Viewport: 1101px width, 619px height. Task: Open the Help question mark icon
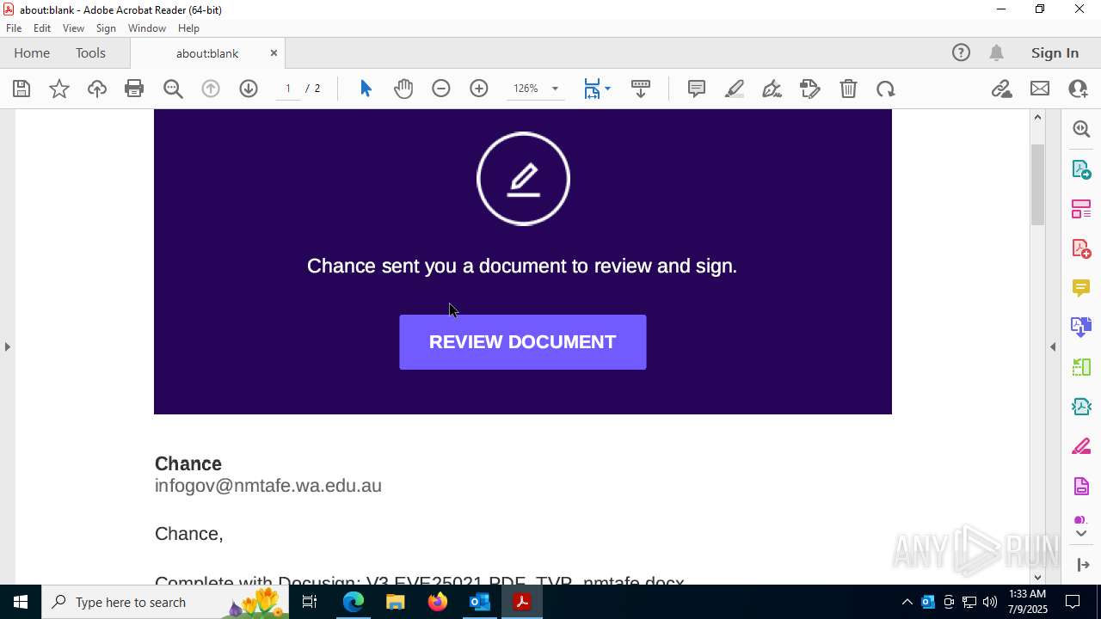(961, 52)
